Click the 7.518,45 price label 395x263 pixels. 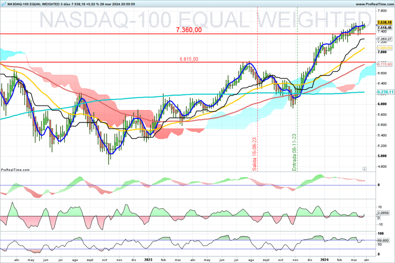385,28
